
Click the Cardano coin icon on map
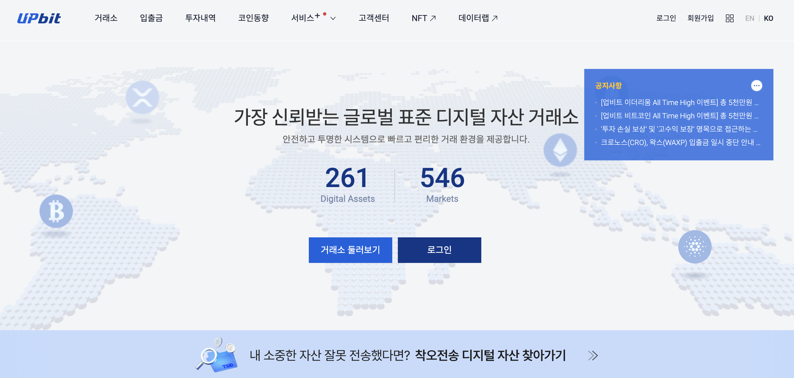[x=694, y=247]
